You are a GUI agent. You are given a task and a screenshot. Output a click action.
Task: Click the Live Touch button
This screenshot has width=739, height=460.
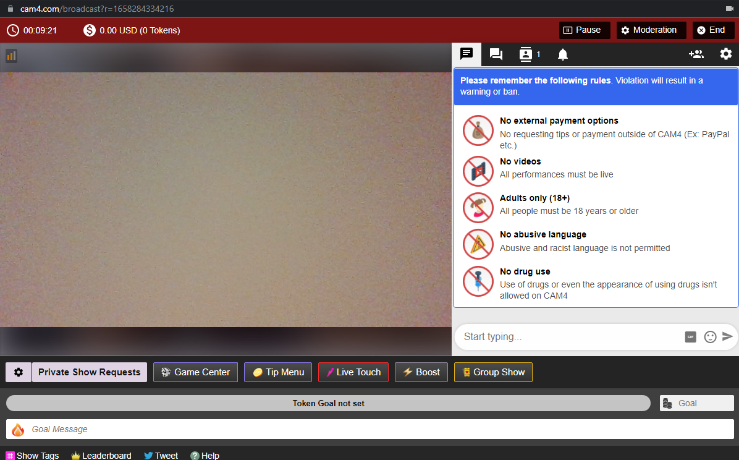[x=353, y=372]
